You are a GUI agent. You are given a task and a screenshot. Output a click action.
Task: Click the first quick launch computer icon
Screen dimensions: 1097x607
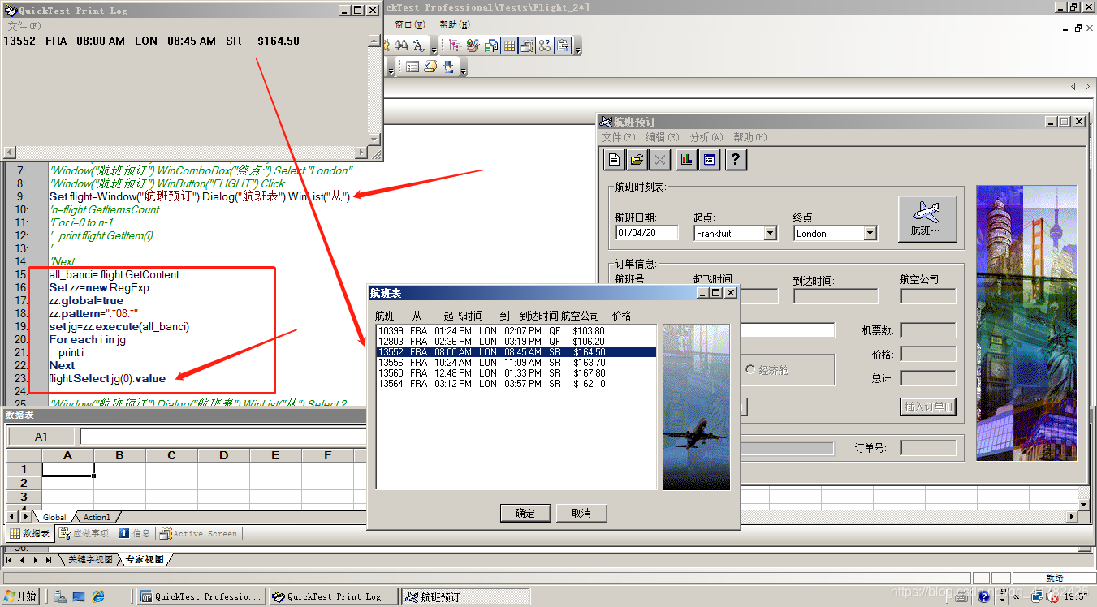click(x=60, y=596)
